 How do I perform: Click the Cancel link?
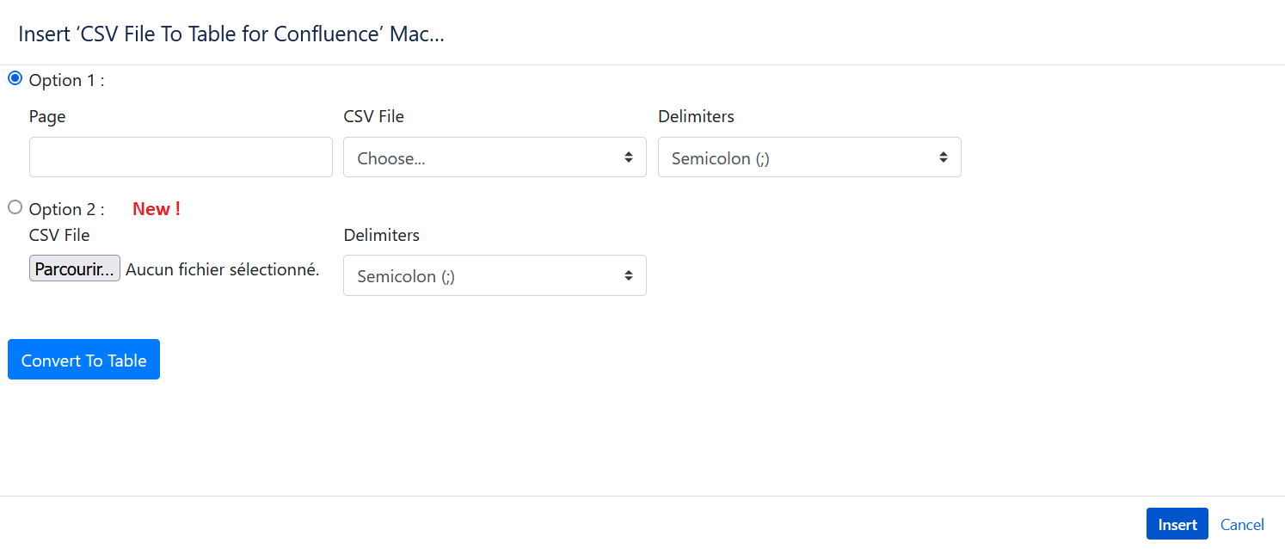point(1242,524)
